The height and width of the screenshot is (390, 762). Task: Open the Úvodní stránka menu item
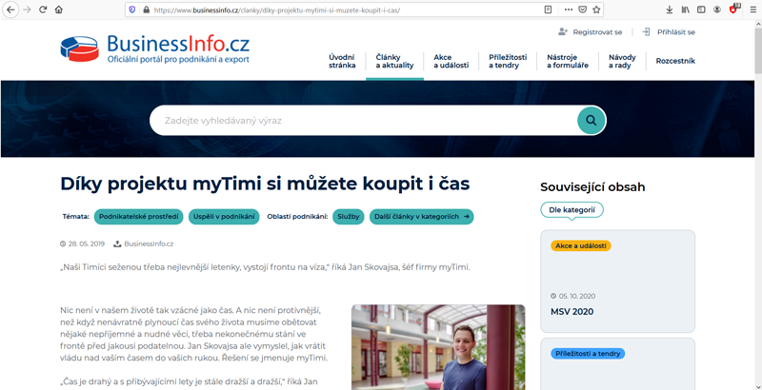tap(342, 61)
